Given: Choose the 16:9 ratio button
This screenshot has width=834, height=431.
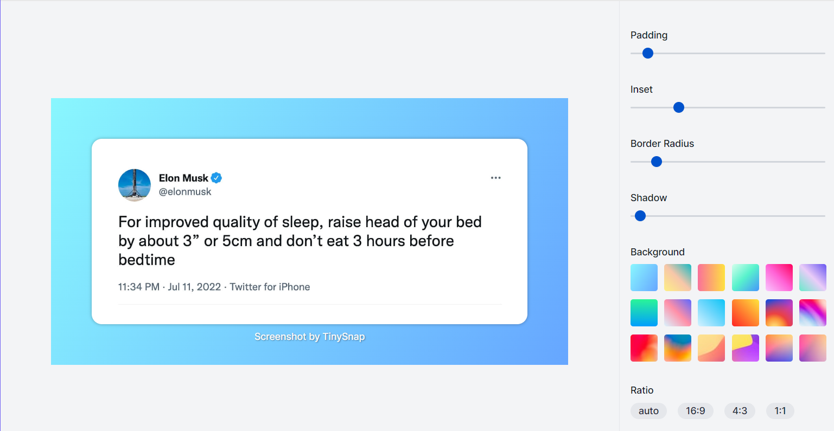Looking at the screenshot, I should coord(696,411).
